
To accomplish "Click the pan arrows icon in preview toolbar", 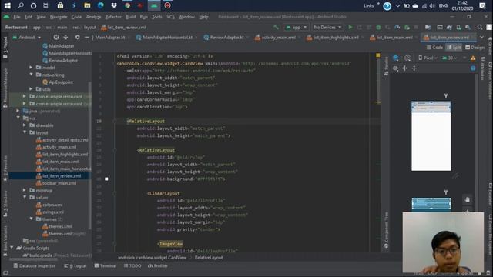I will tap(414, 68).
